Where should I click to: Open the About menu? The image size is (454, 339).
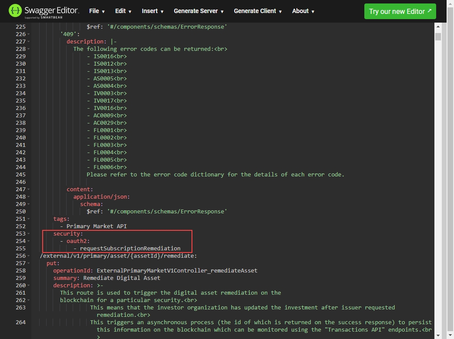[x=303, y=11]
